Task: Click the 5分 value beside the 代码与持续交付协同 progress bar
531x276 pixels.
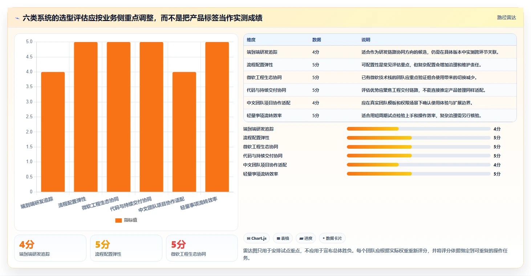Action: 497,156
